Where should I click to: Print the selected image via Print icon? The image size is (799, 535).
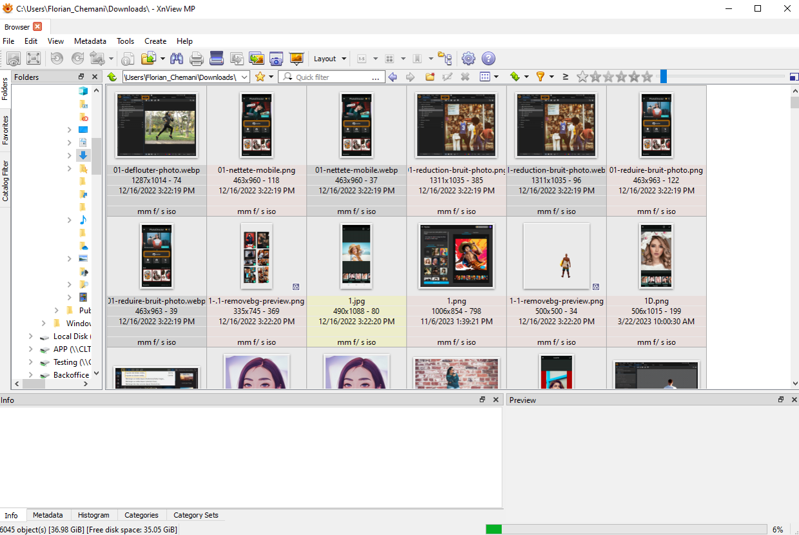(196, 58)
